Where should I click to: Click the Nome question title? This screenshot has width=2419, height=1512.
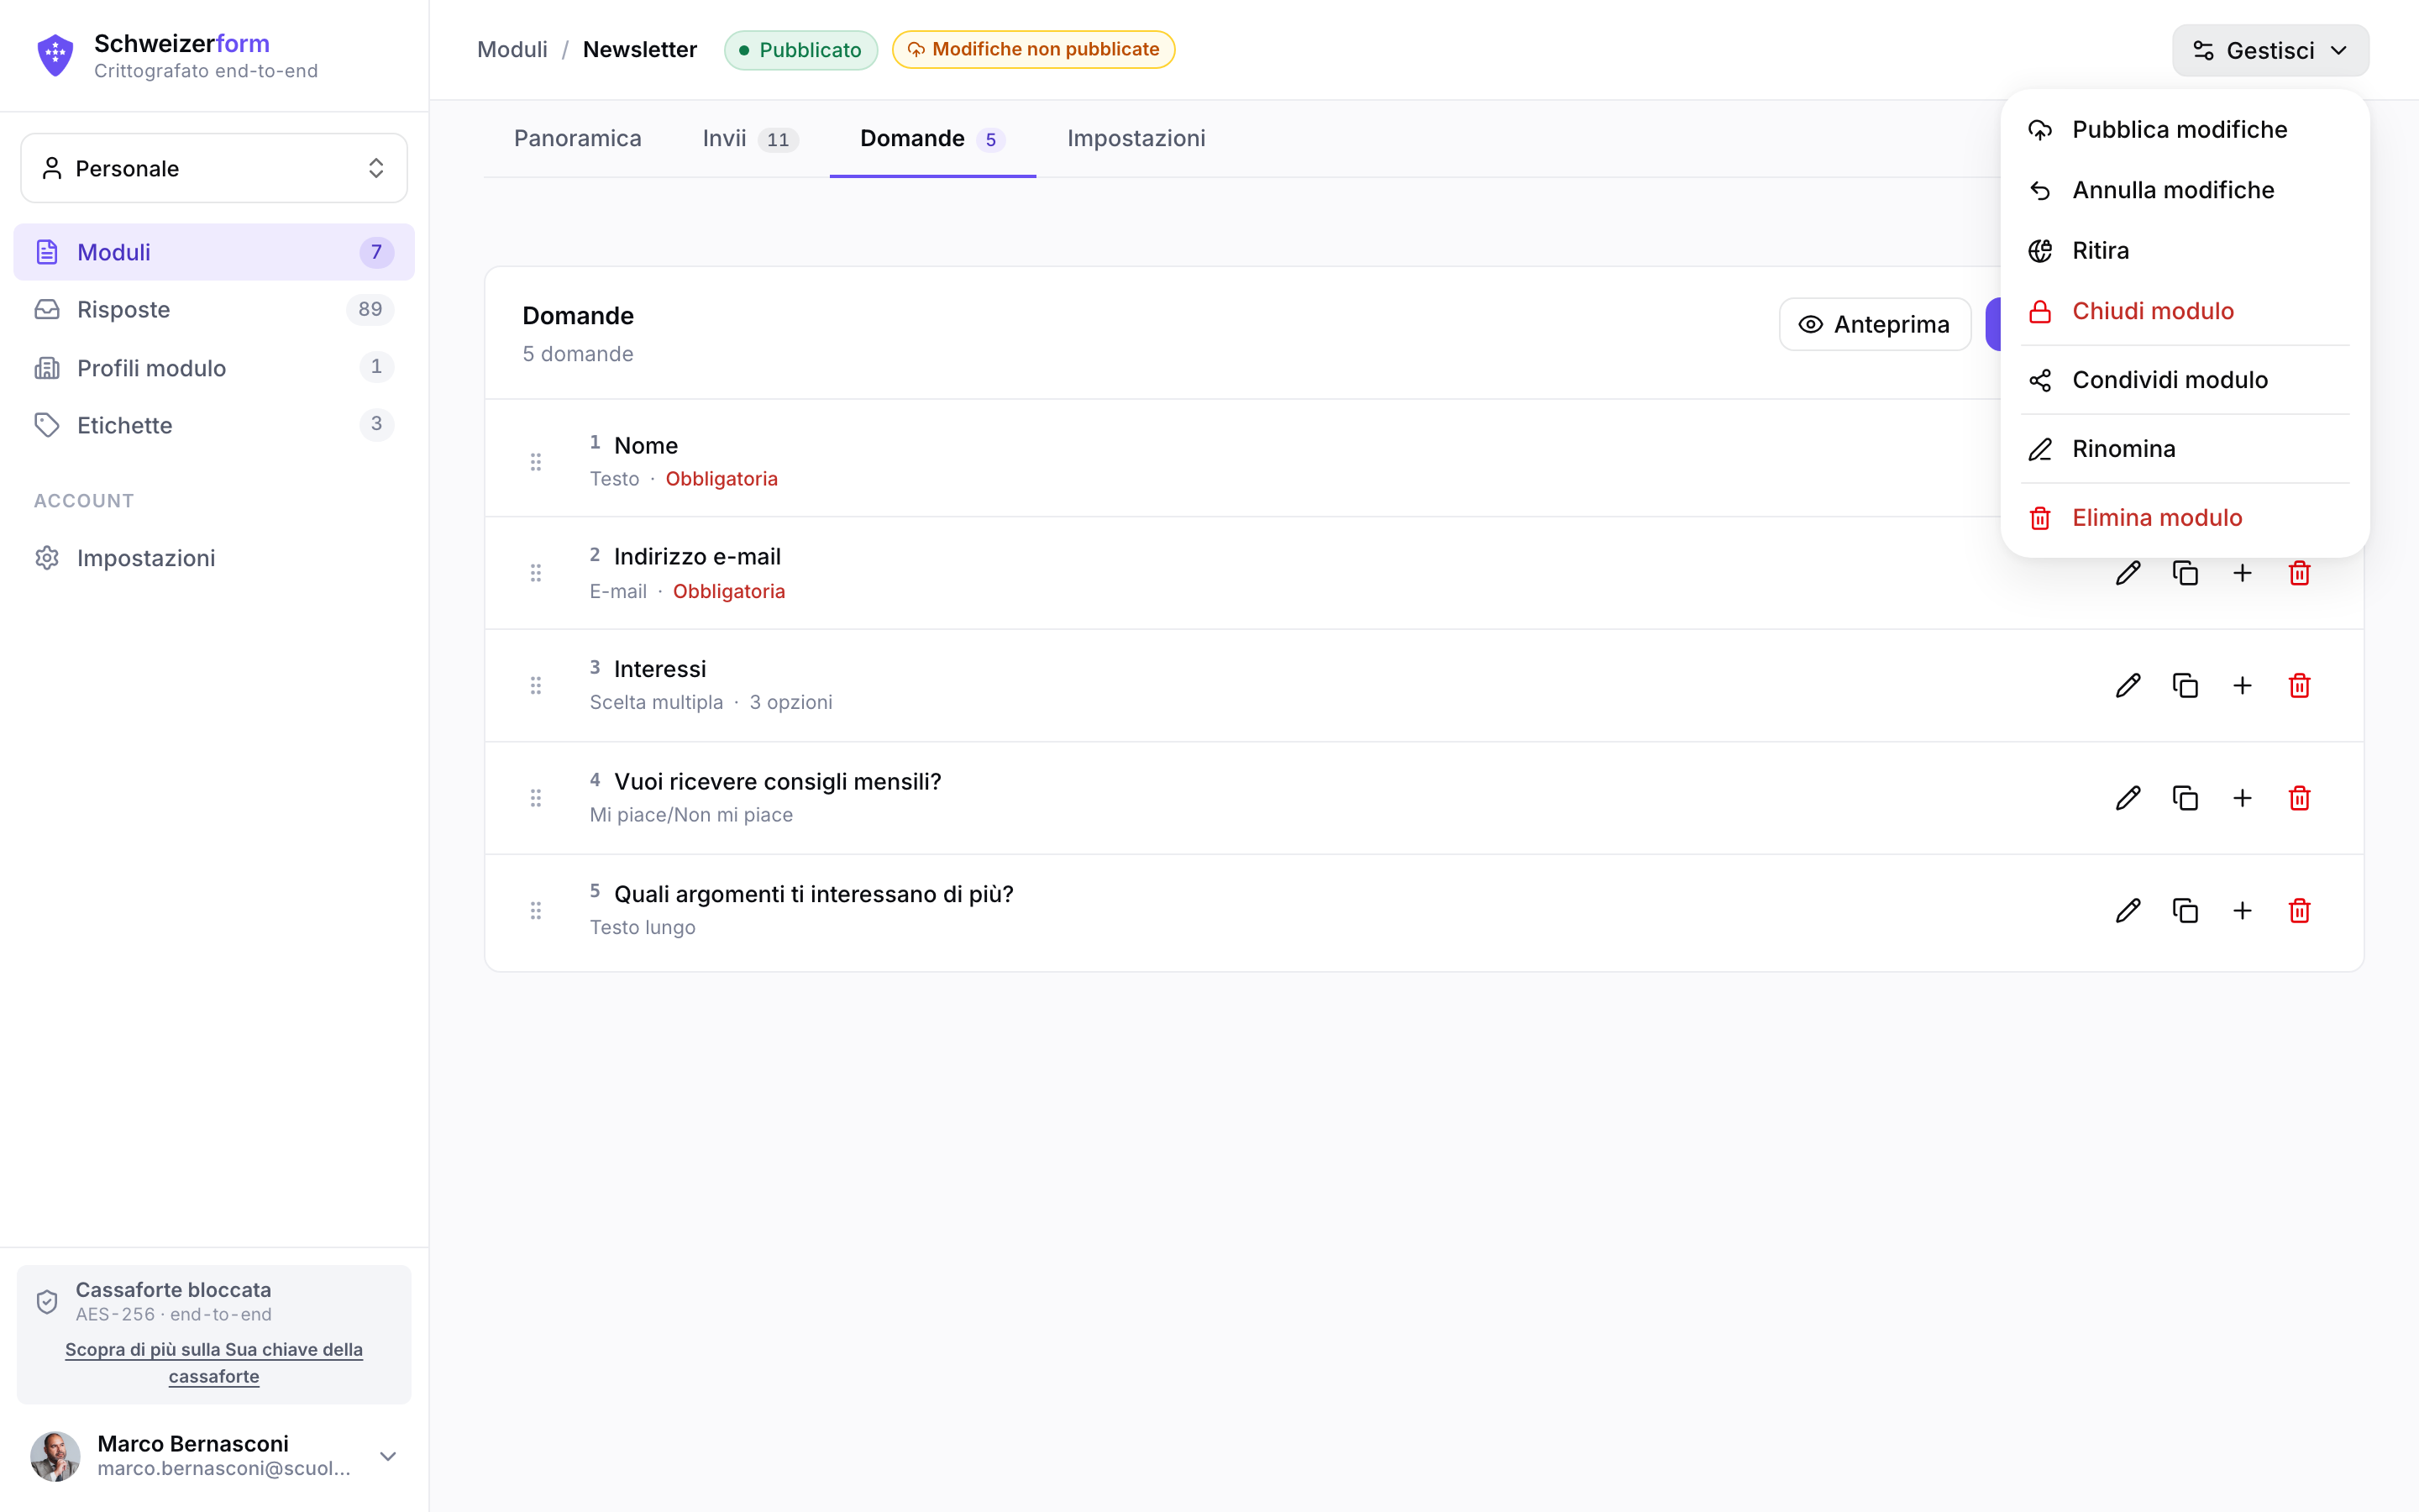(x=646, y=445)
